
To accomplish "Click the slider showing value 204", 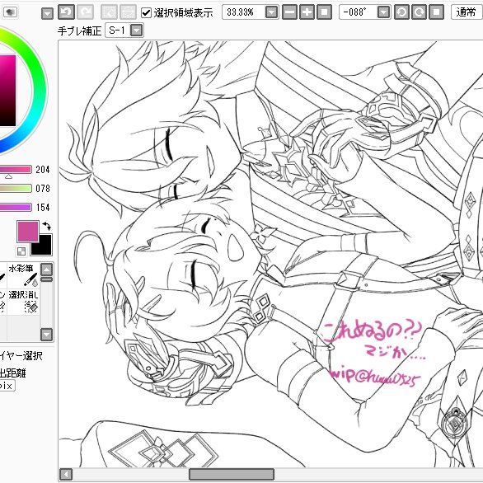I will 16,170.
